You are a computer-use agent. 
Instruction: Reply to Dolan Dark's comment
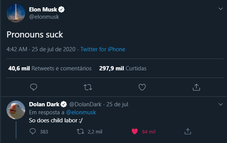pyautogui.click(x=32, y=132)
